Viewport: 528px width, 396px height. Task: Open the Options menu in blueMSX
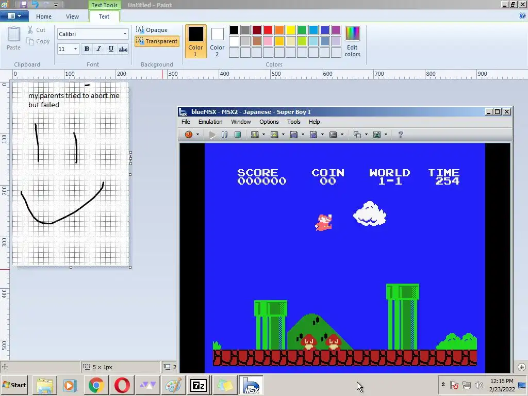pyautogui.click(x=269, y=122)
